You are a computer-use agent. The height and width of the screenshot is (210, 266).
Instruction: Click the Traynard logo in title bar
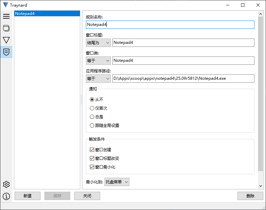click(x=5, y=5)
